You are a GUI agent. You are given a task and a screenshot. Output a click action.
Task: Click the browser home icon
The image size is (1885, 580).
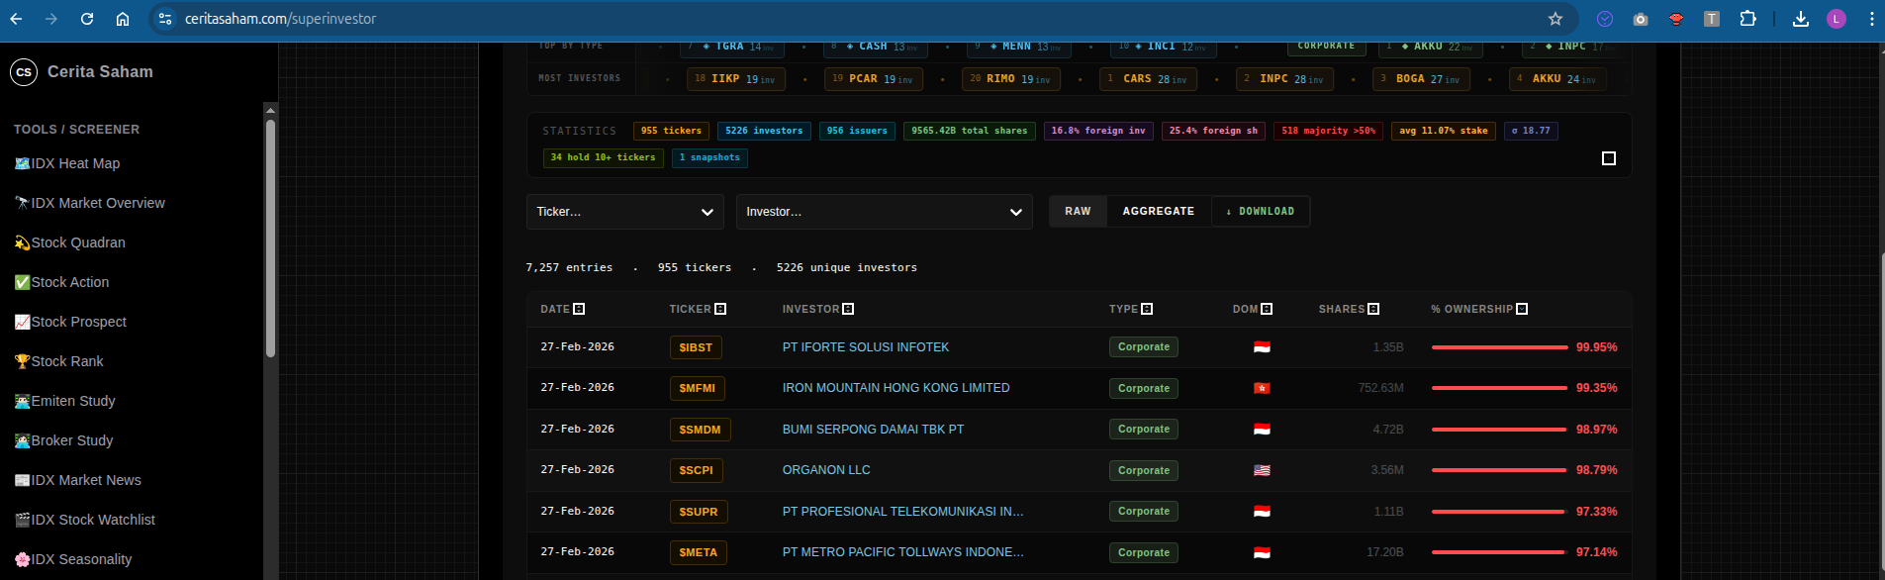point(123,19)
